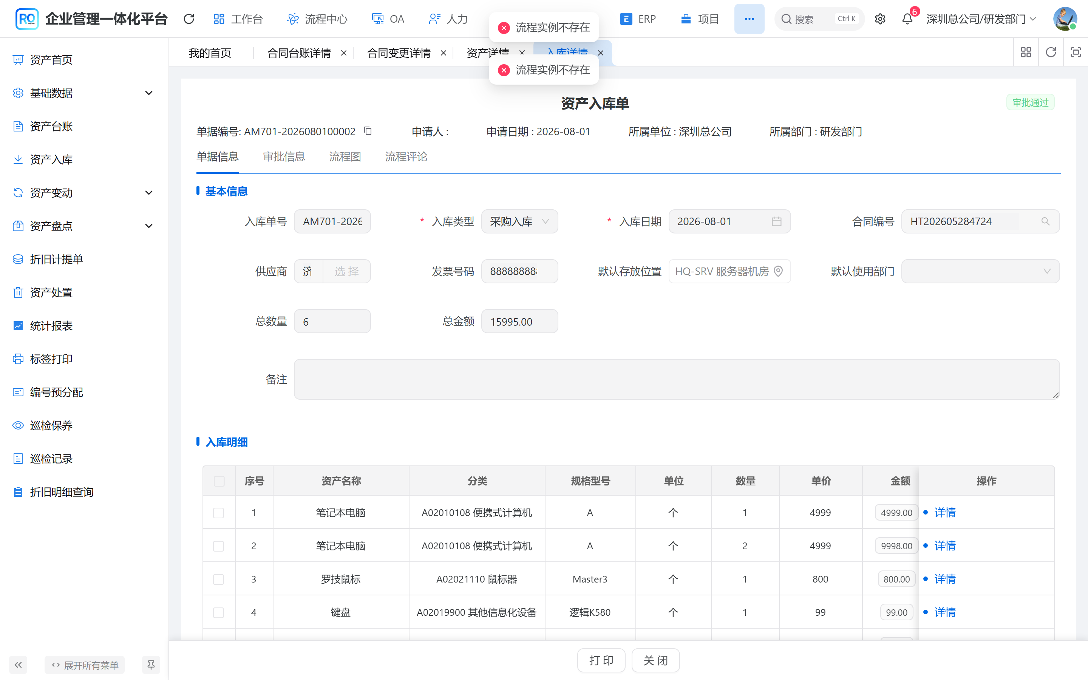
Task: Collapse the sidebar with double-arrow icon
Action: click(x=18, y=665)
